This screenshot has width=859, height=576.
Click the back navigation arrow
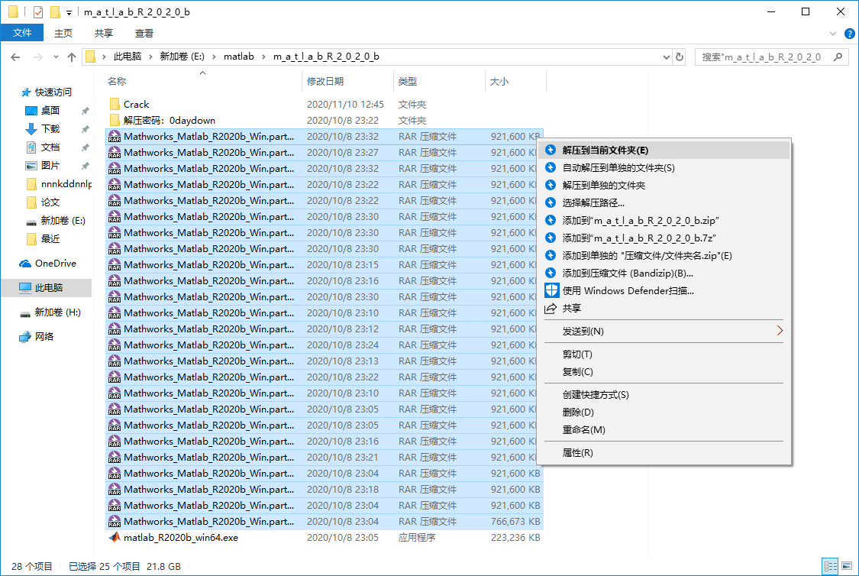(x=16, y=56)
